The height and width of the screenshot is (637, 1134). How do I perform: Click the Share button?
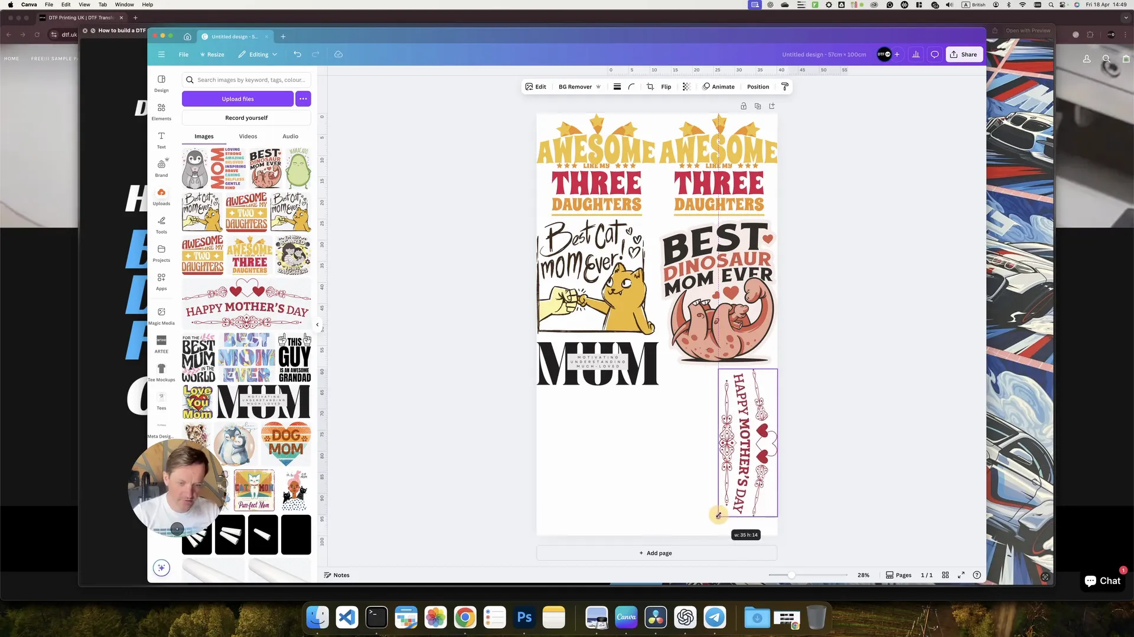(964, 54)
